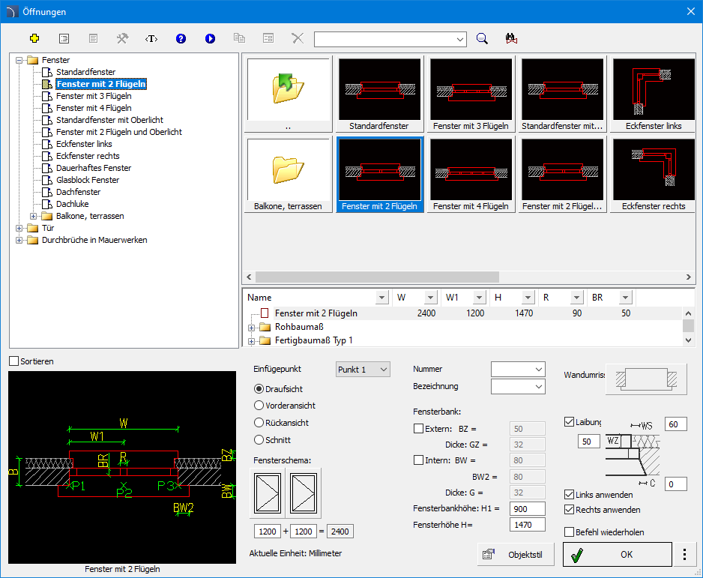
Task: Open the Objektstil button
Action: pos(514,555)
